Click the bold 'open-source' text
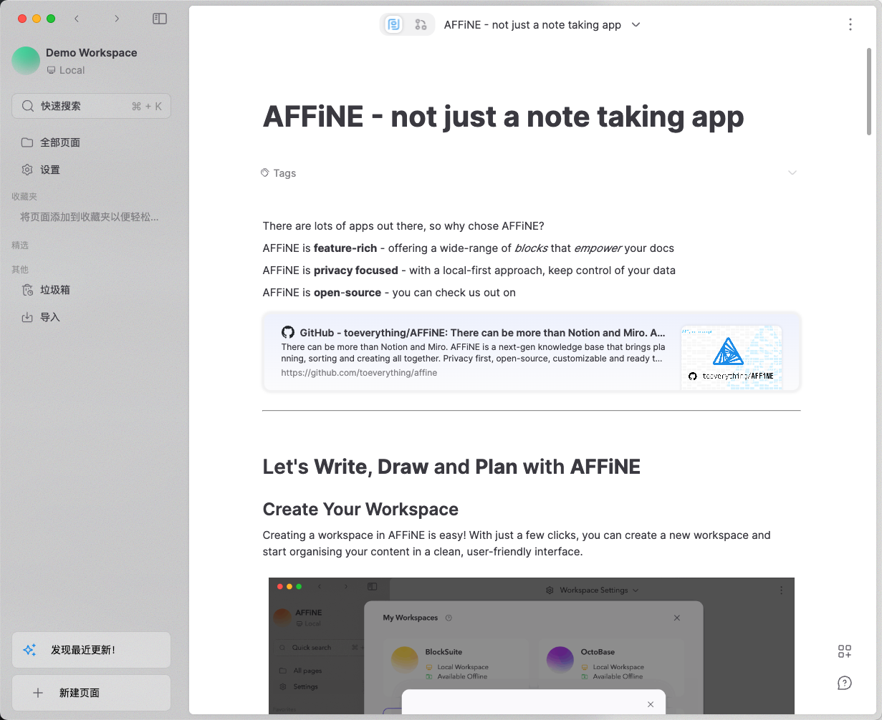The height and width of the screenshot is (720, 882). pyautogui.click(x=347, y=293)
